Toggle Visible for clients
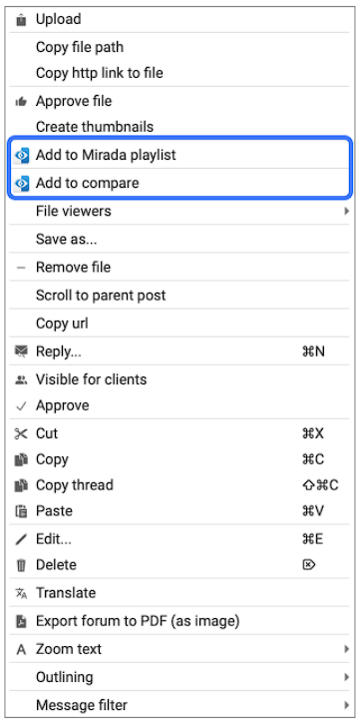Screen dimensions: 360x721 tap(180, 379)
